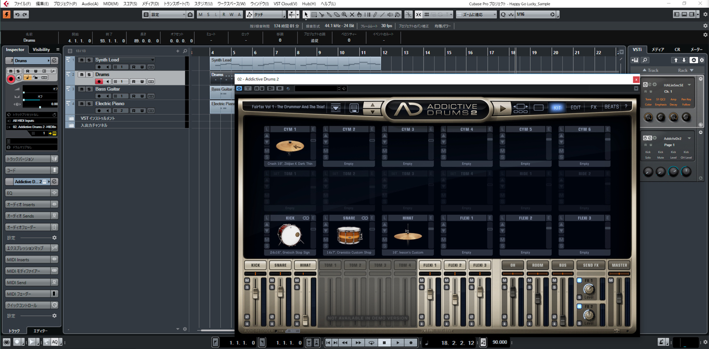
Task: Open the setup gear icon in transport bar
Action: tap(705, 342)
